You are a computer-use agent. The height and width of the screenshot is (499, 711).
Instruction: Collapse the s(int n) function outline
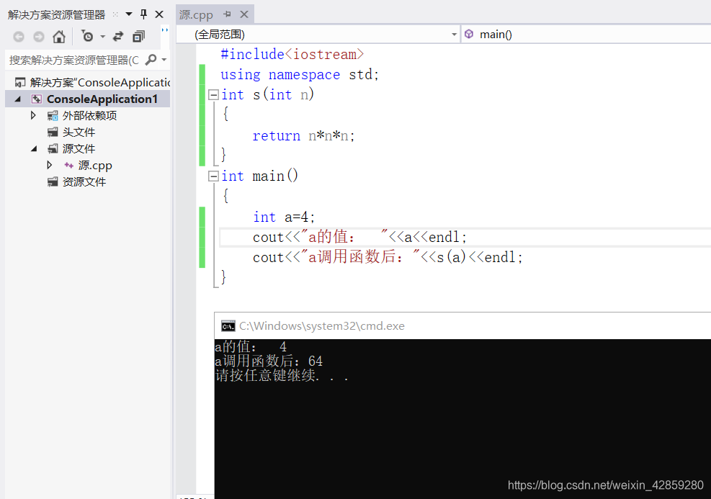pos(213,95)
